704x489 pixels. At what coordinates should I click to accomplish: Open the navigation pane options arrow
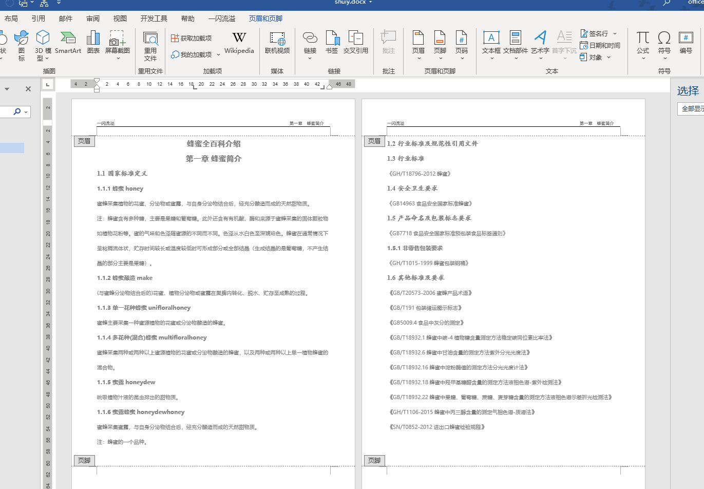(x=7, y=89)
